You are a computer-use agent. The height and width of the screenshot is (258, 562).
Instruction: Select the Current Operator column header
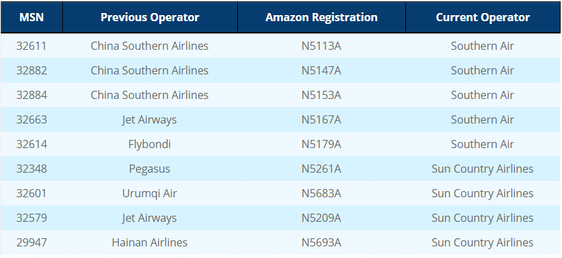(x=483, y=17)
